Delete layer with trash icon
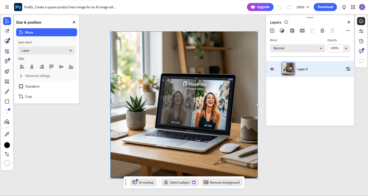 (332, 31)
